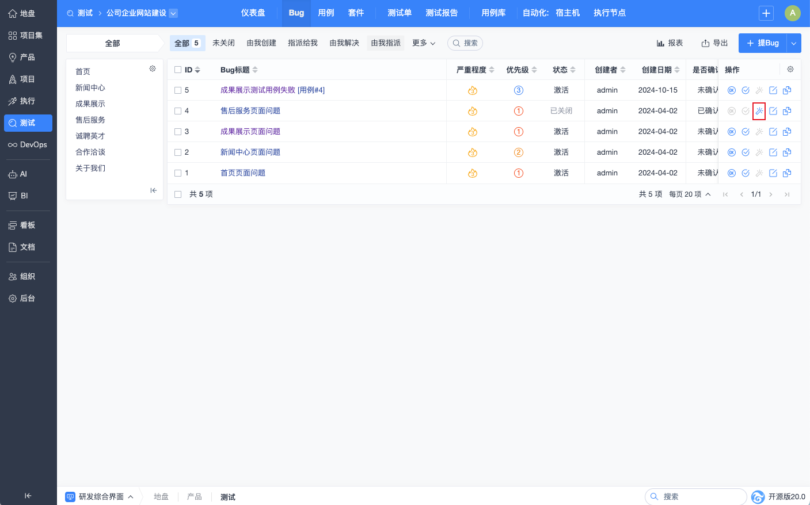Switch to the 测试单 tab
The width and height of the screenshot is (810, 505).
point(400,13)
